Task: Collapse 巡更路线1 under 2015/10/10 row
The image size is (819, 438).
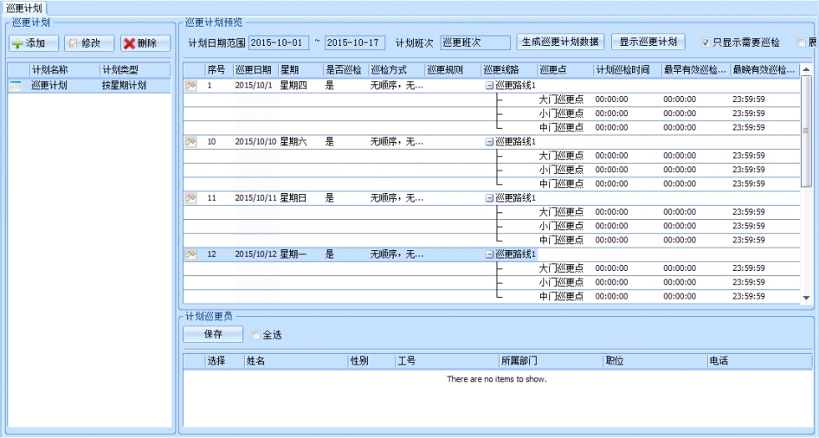Action: pos(489,142)
